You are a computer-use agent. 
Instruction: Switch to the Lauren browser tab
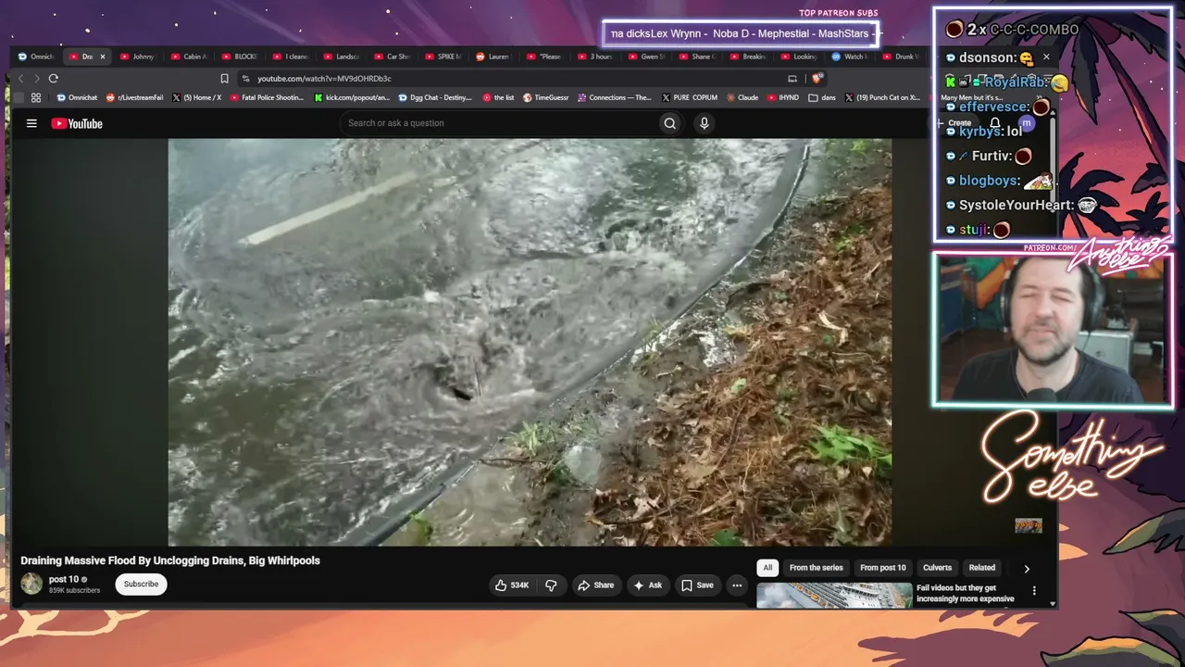point(494,57)
